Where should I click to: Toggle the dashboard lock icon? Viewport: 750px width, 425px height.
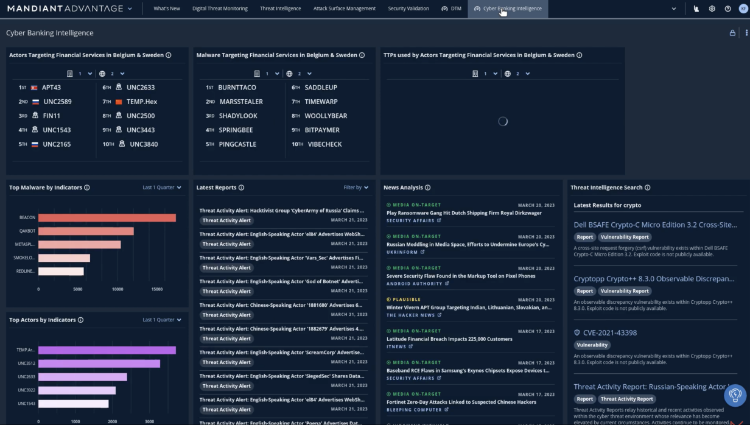tap(732, 33)
